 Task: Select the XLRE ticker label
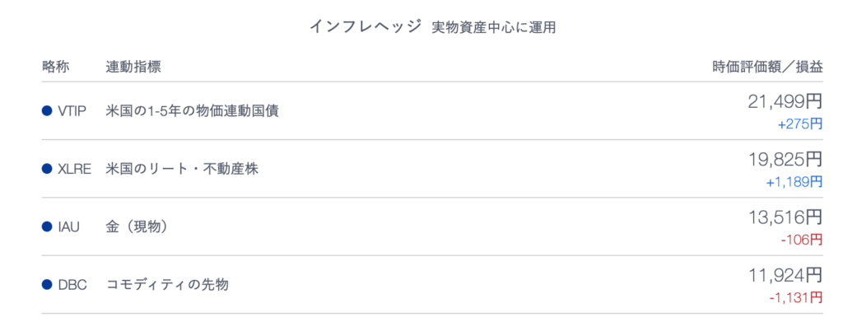tap(74, 169)
